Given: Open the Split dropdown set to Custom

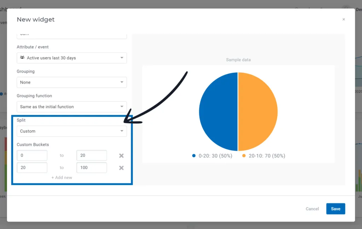Looking at the screenshot, I should coord(72,131).
